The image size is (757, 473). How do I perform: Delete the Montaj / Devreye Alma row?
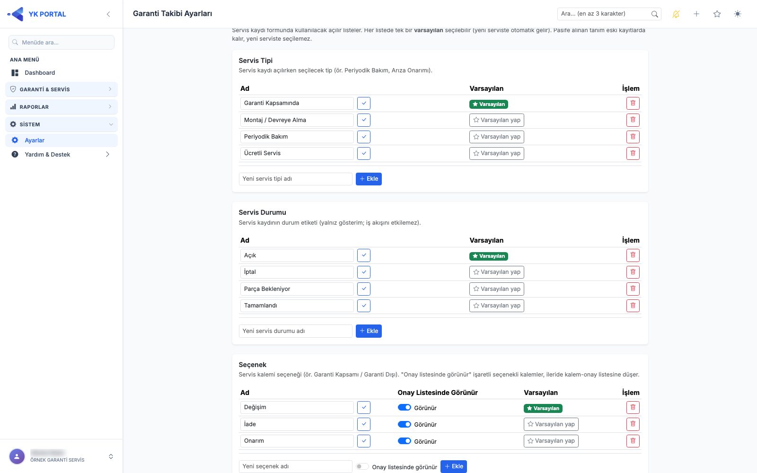[x=633, y=120]
